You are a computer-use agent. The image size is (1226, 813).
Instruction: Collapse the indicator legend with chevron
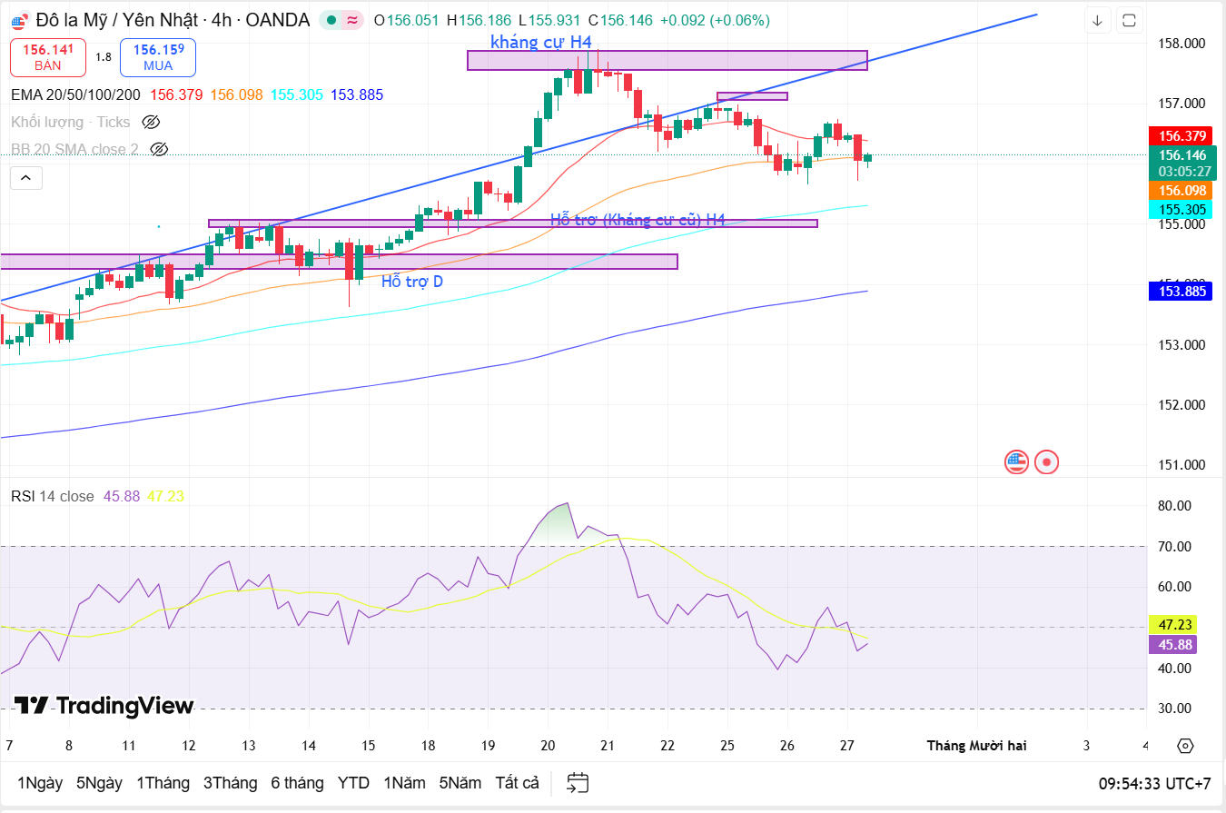[x=26, y=178]
